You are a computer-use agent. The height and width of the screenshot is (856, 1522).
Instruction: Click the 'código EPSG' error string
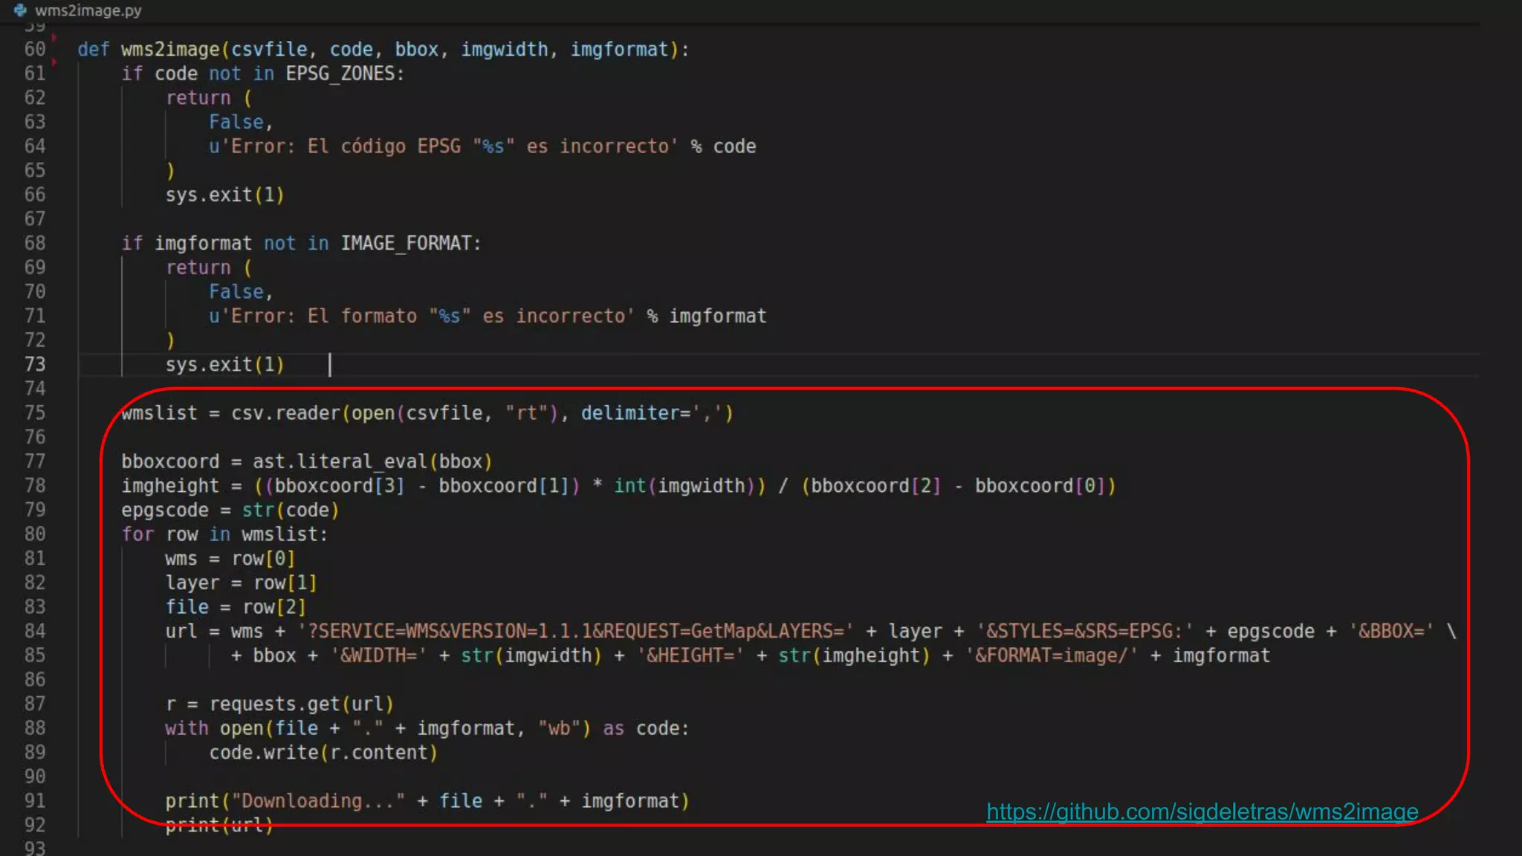(x=443, y=146)
